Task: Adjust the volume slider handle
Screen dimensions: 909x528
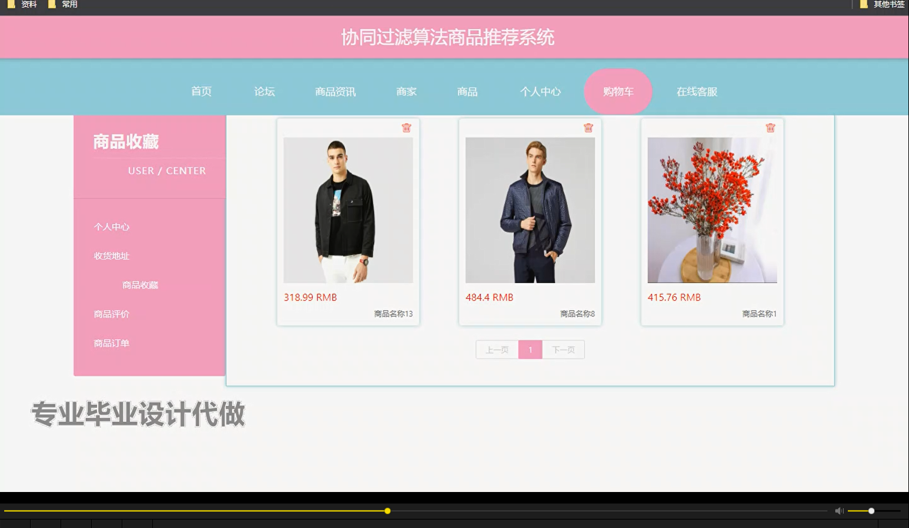Action: coord(871,511)
